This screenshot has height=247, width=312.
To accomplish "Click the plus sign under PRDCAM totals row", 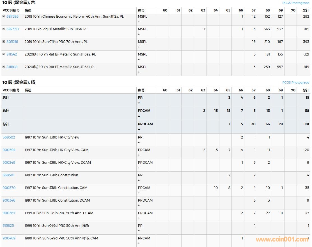I will [139, 130].
